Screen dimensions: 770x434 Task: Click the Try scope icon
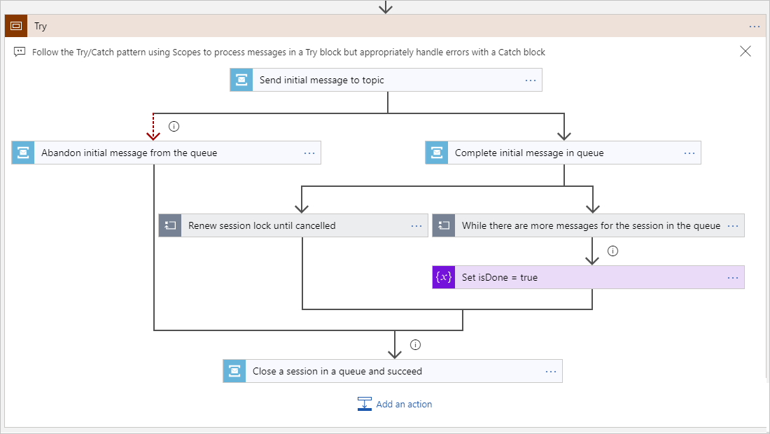pos(16,26)
